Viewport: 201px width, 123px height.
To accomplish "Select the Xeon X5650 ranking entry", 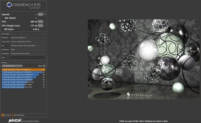I will tap(24, 85).
